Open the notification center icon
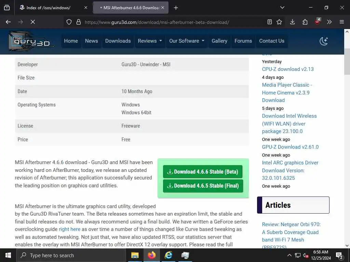 click(339, 255)
